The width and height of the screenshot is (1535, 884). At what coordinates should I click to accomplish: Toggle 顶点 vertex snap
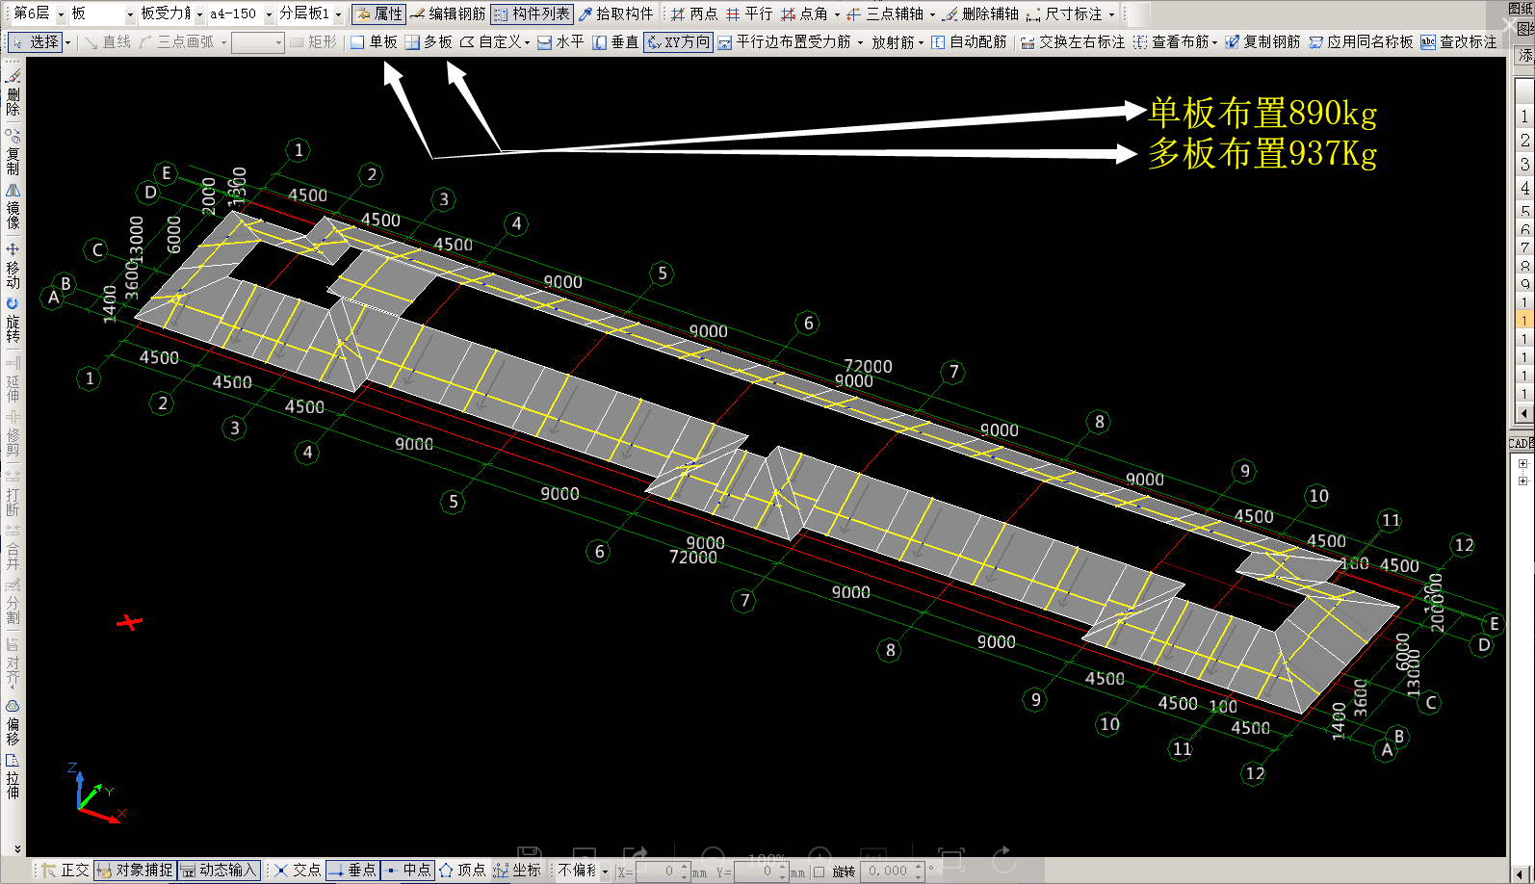pyautogui.click(x=462, y=871)
